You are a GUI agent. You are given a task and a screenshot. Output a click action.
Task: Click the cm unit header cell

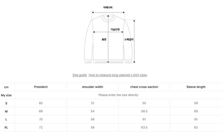[x=6, y=87]
